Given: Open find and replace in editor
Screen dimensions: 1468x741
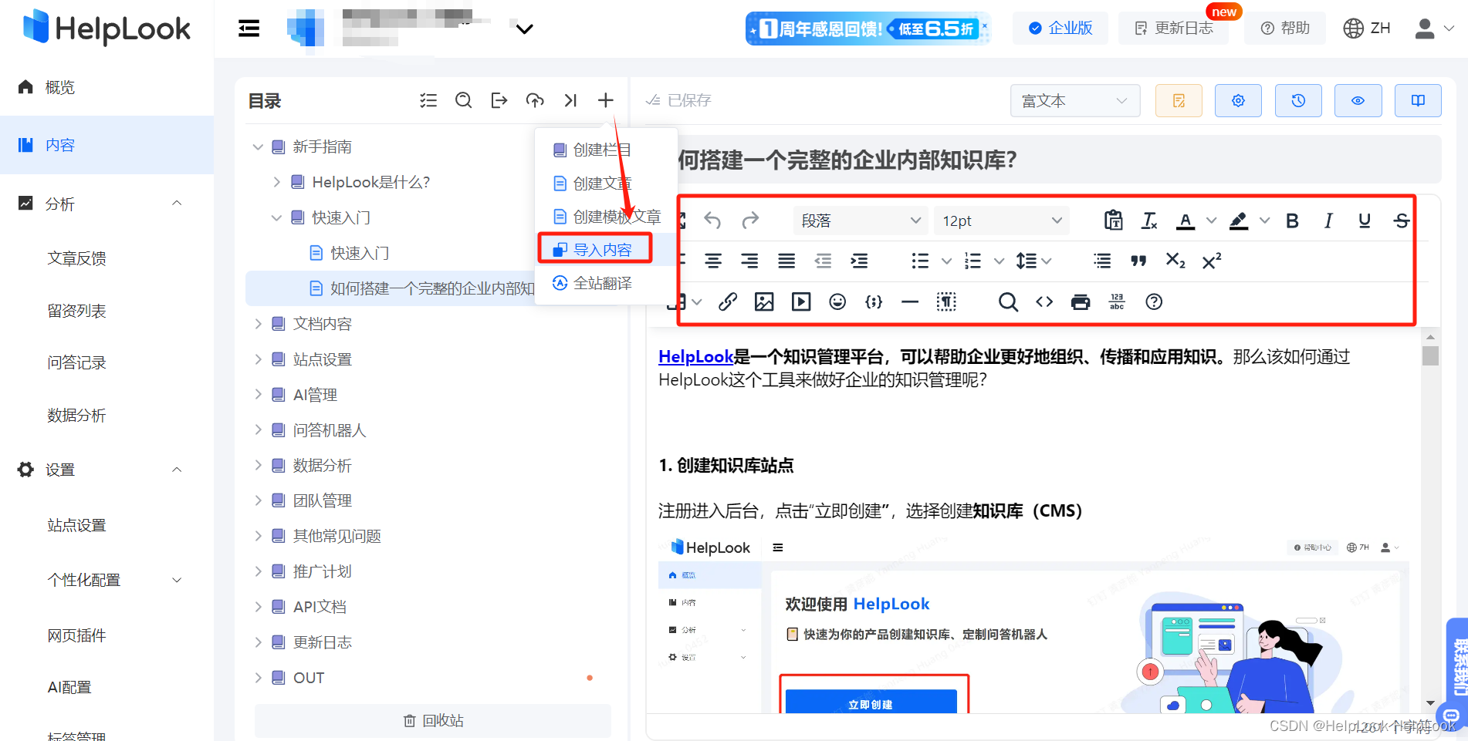Looking at the screenshot, I should (1008, 301).
